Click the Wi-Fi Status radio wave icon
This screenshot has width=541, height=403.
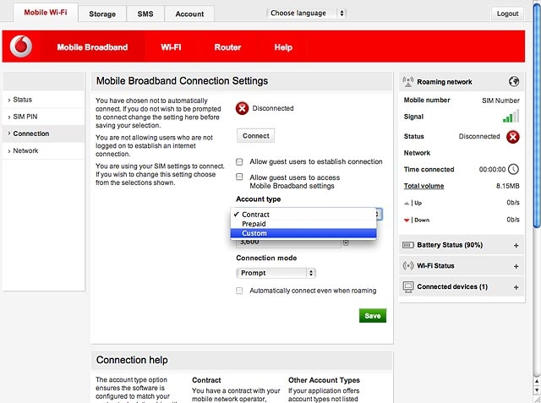pos(408,266)
